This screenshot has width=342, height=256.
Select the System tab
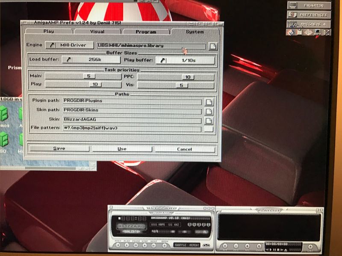tap(195, 32)
